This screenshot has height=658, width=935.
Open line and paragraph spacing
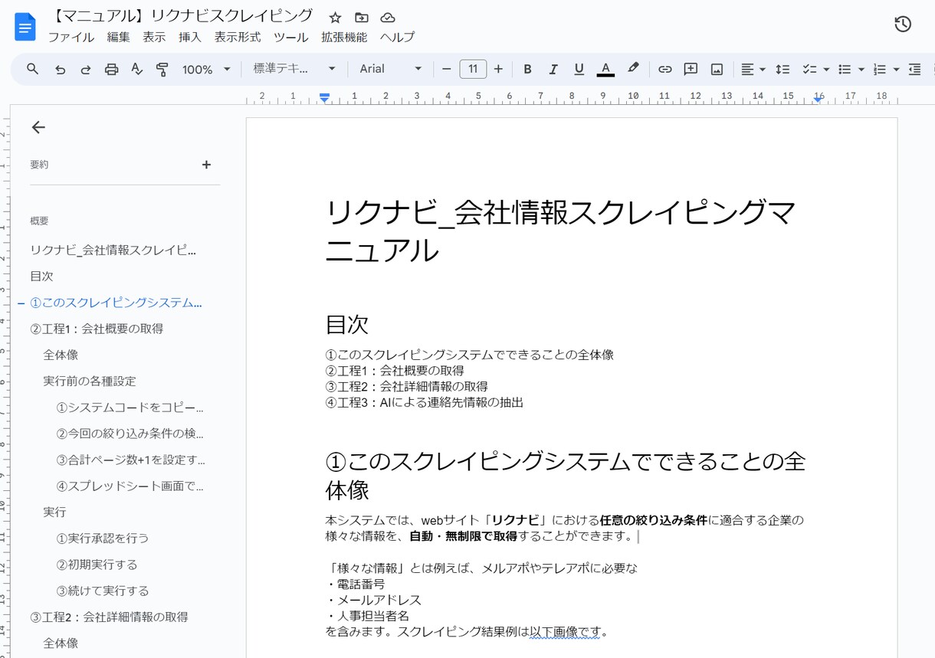tap(782, 69)
